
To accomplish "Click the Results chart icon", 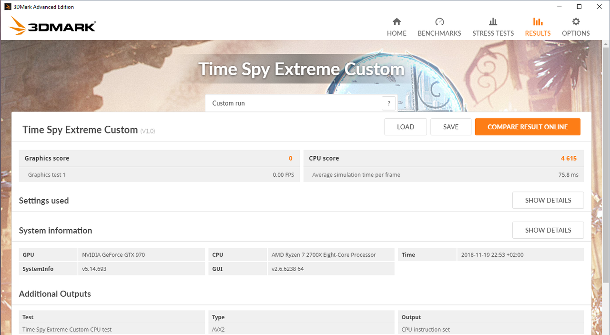I will coord(538,21).
